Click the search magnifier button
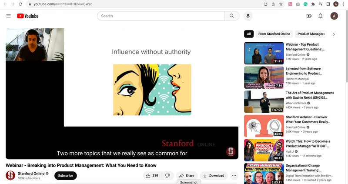348x184 pixels. [232, 16]
